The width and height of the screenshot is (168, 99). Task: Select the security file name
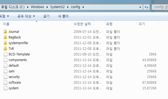pyautogui.click(x=14, y=77)
